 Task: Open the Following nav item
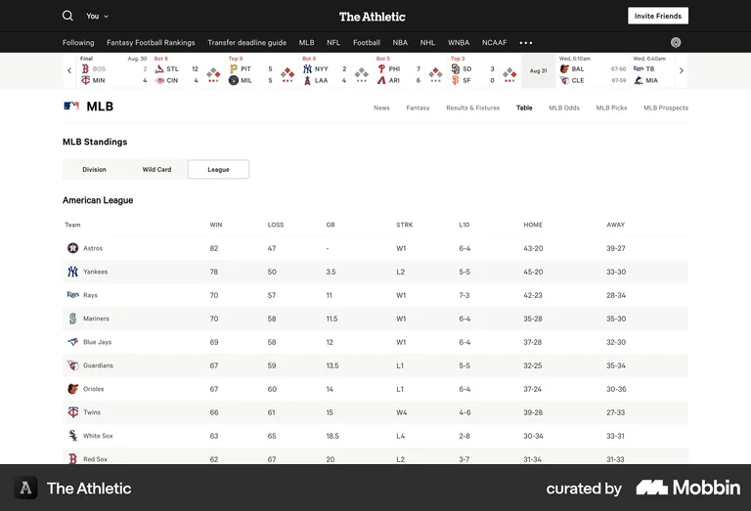pos(78,43)
